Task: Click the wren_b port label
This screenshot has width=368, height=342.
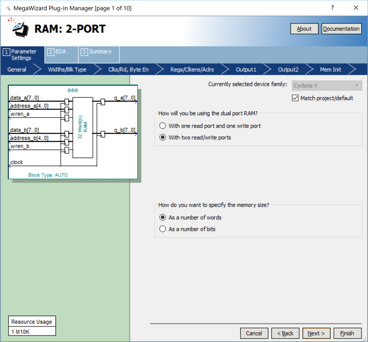Action: tap(20, 146)
